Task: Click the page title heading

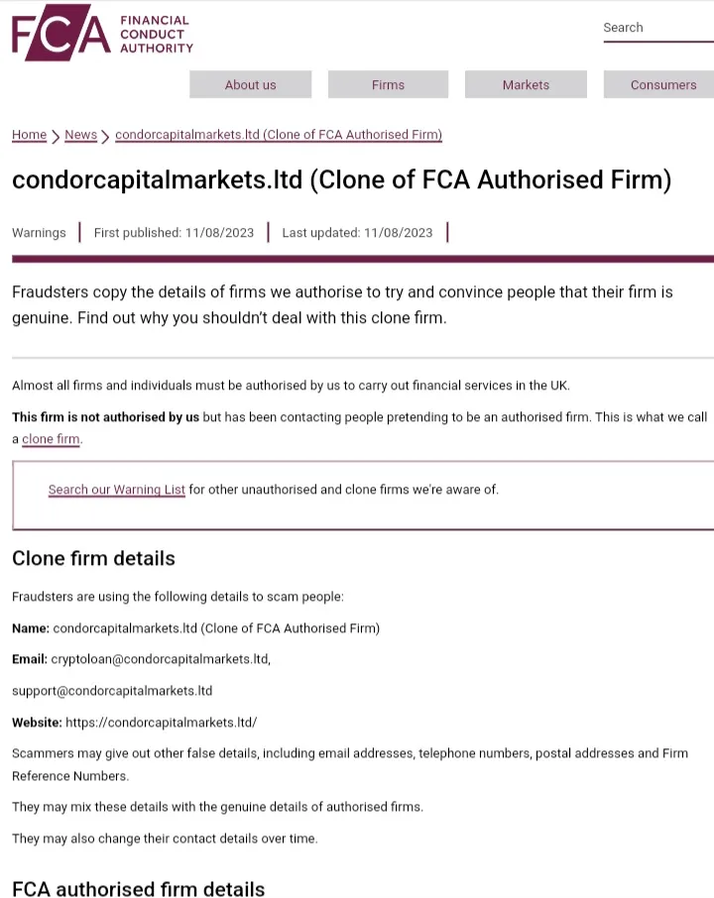Action: tap(341, 179)
